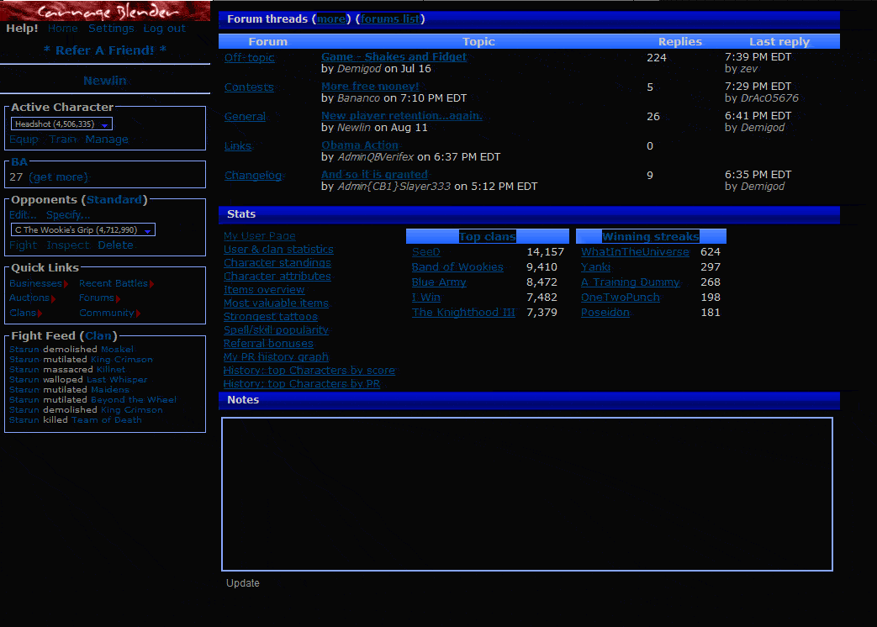Open thread Game - Shakes and Fidget
The image size is (877, 627).
tap(394, 56)
